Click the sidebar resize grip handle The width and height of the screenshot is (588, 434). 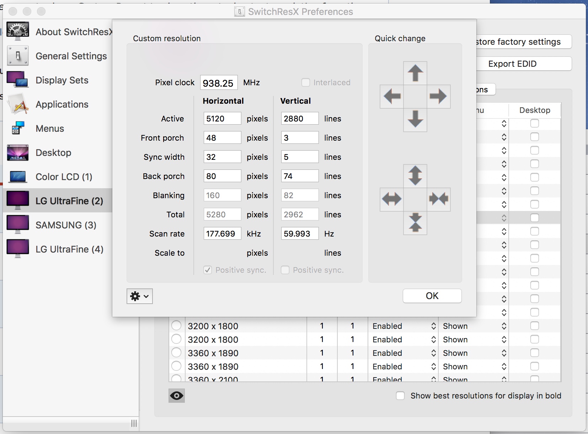(x=134, y=423)
